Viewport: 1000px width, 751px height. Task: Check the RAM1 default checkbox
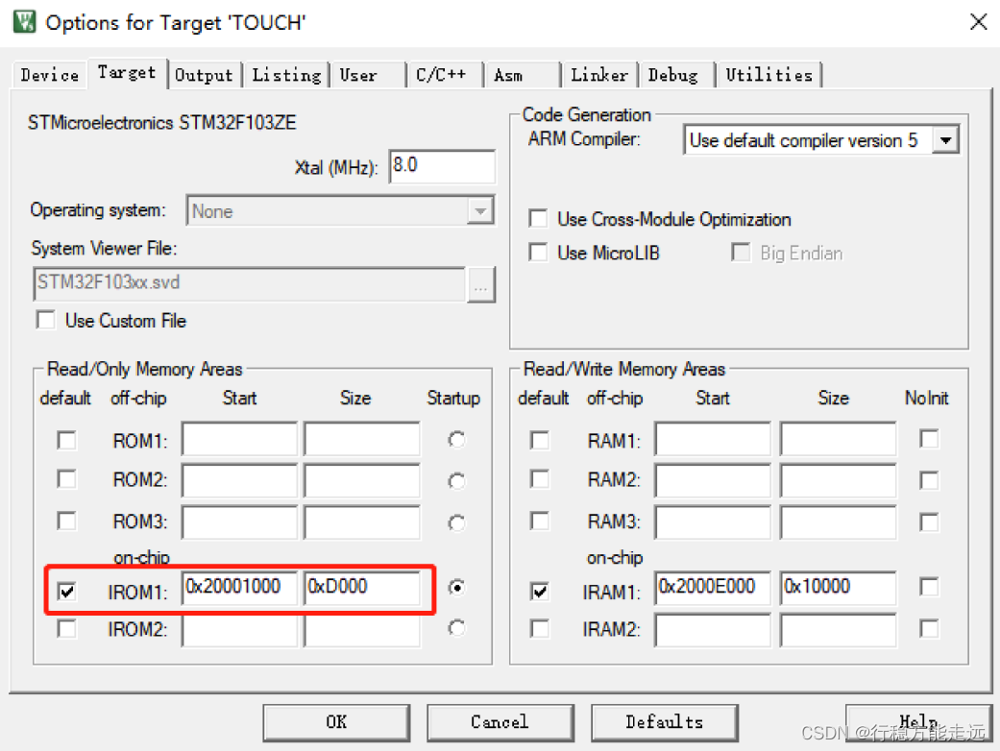click(540, 440)
